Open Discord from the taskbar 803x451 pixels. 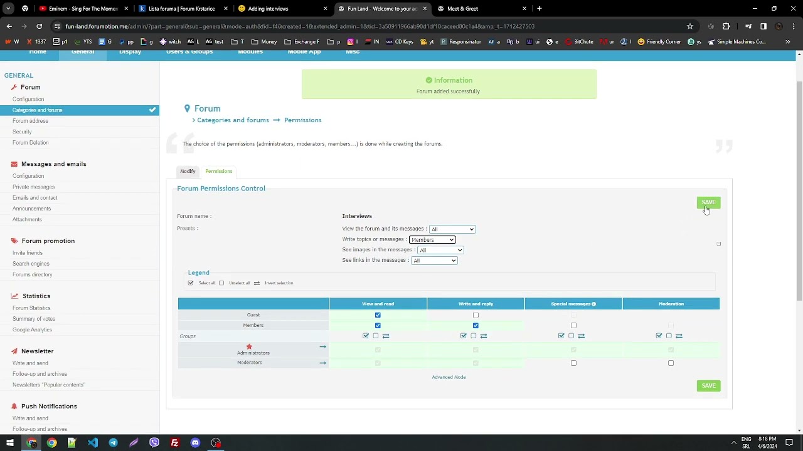195,443
